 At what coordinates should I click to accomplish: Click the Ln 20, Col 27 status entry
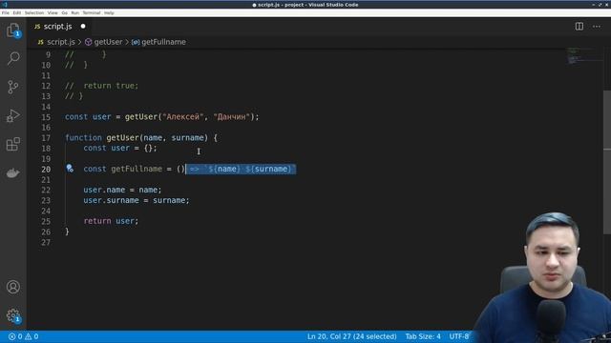click(x=351, y=336)
